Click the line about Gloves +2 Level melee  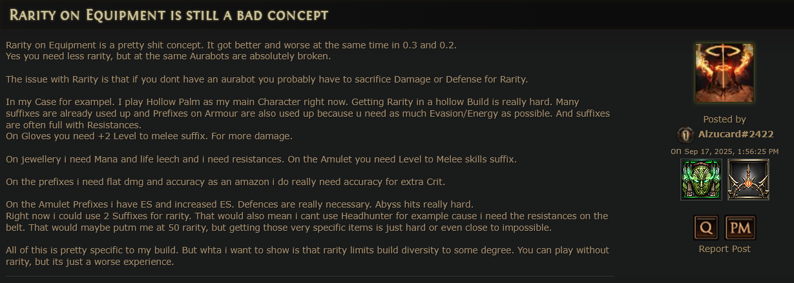[x=149, y=136]
